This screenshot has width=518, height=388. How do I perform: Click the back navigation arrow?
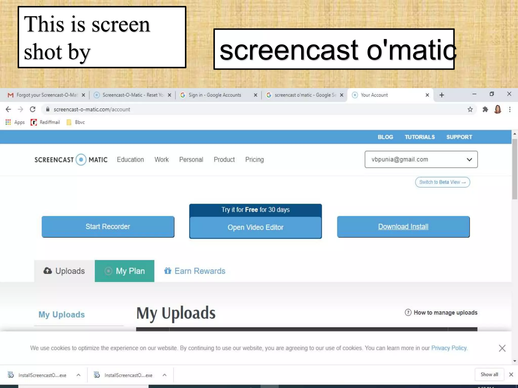coord(8,109)
